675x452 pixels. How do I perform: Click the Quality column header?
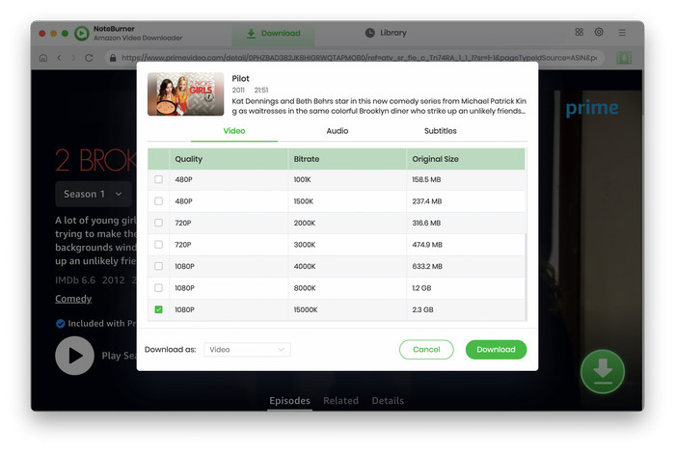229,159
